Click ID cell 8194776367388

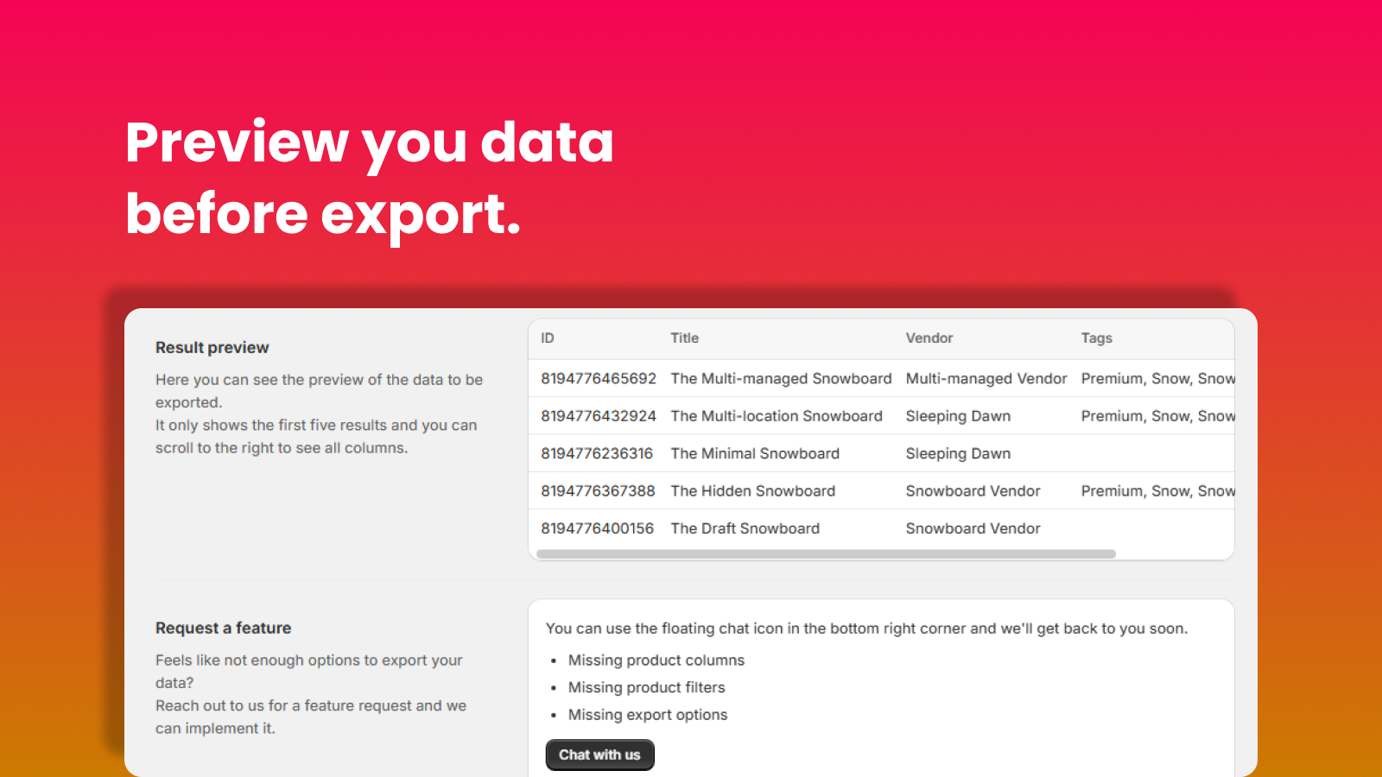pos(598,491)
